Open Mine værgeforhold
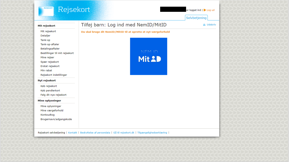 click(x=52, y=111)
